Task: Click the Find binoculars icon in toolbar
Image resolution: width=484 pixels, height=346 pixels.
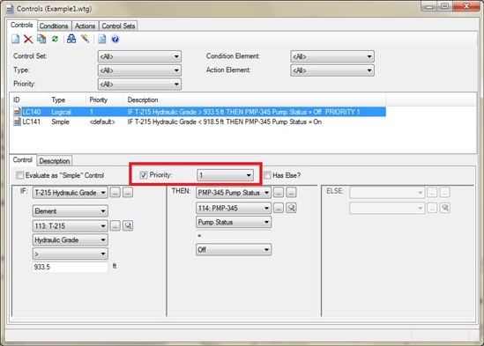Action: click(71, 39)
